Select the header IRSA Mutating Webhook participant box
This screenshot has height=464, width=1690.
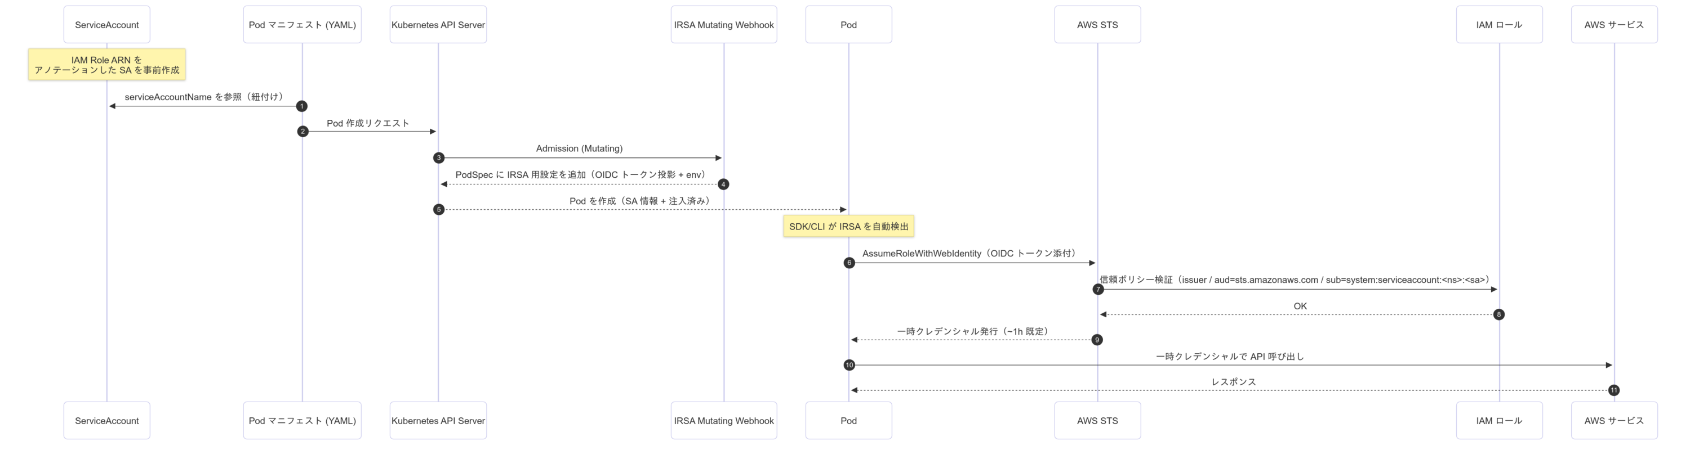tap(724, 25)
